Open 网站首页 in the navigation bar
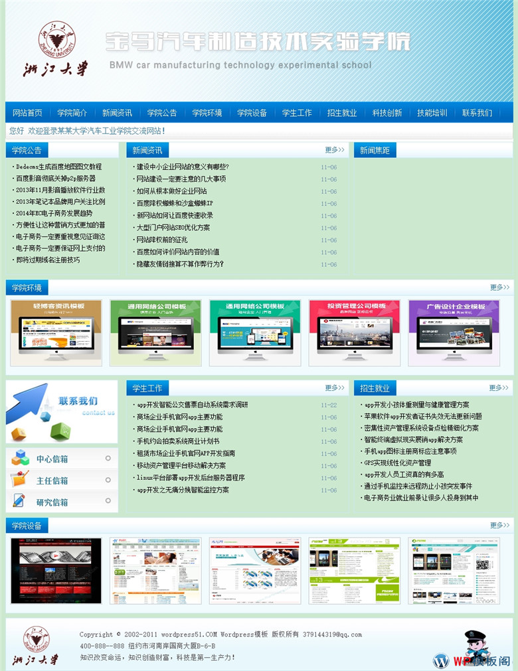Screen dimensions: 518x671 pyautogui.click(x=27, y=113)
